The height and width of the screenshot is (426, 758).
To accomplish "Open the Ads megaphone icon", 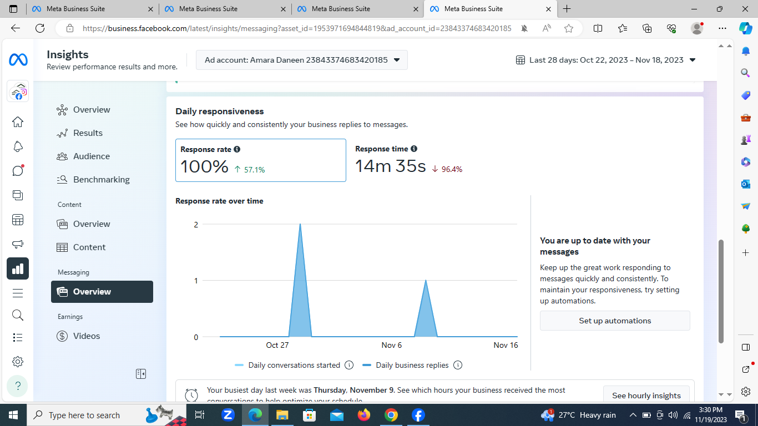I will click(18, 244).
